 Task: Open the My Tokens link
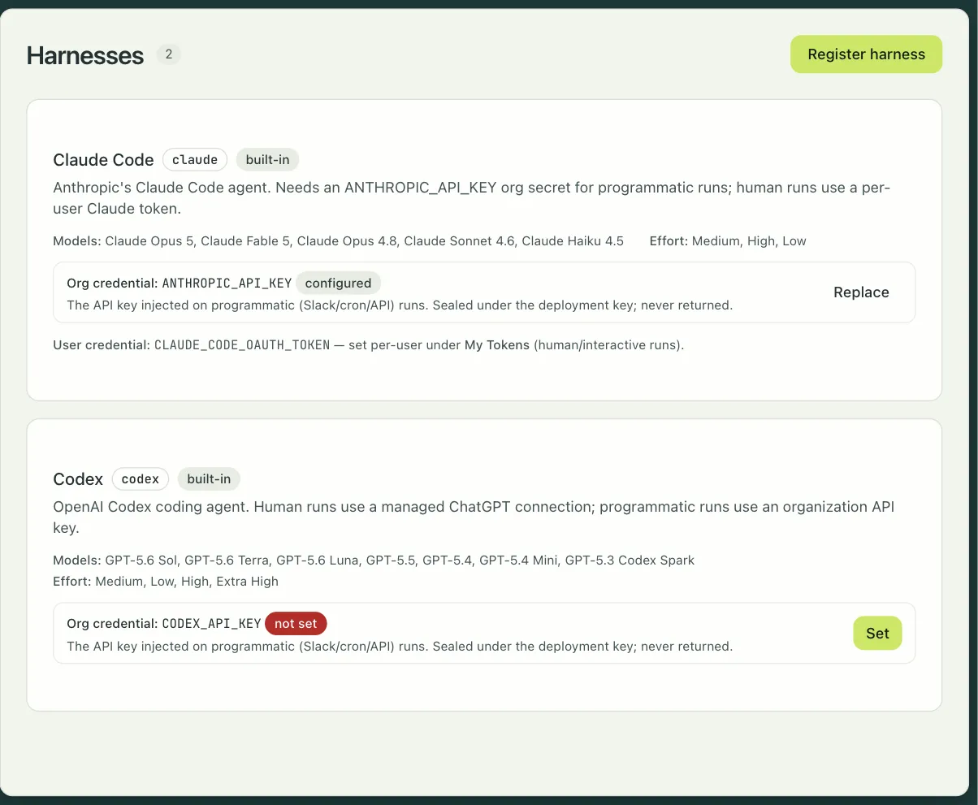[497, 345]
